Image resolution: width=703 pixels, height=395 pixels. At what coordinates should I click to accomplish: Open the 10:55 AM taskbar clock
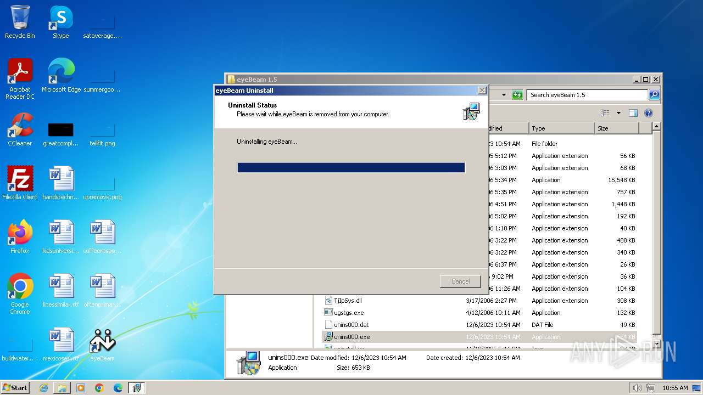[675, 388]
